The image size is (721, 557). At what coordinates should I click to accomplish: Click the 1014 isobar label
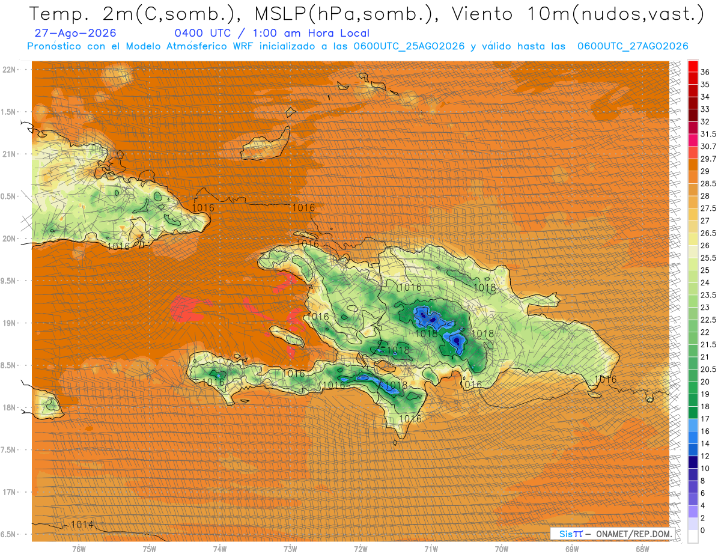tap(82, 525)
